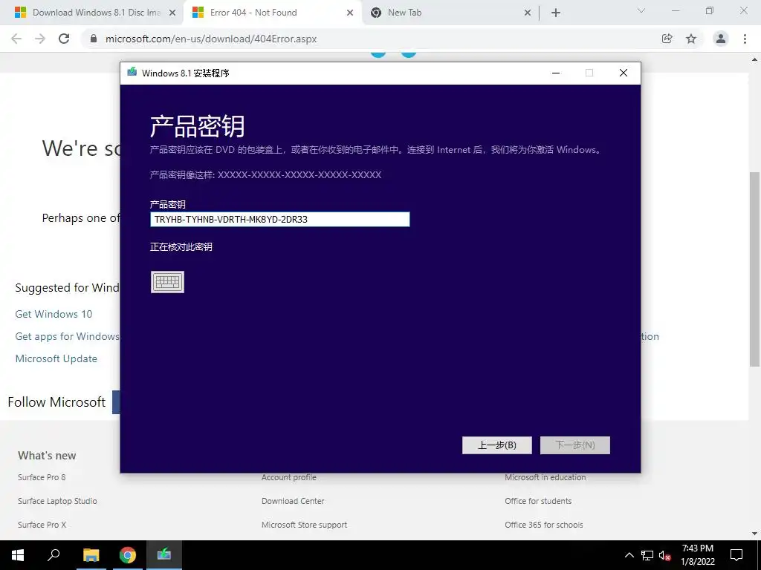Open the tab search dropdown

click(641, 10)
